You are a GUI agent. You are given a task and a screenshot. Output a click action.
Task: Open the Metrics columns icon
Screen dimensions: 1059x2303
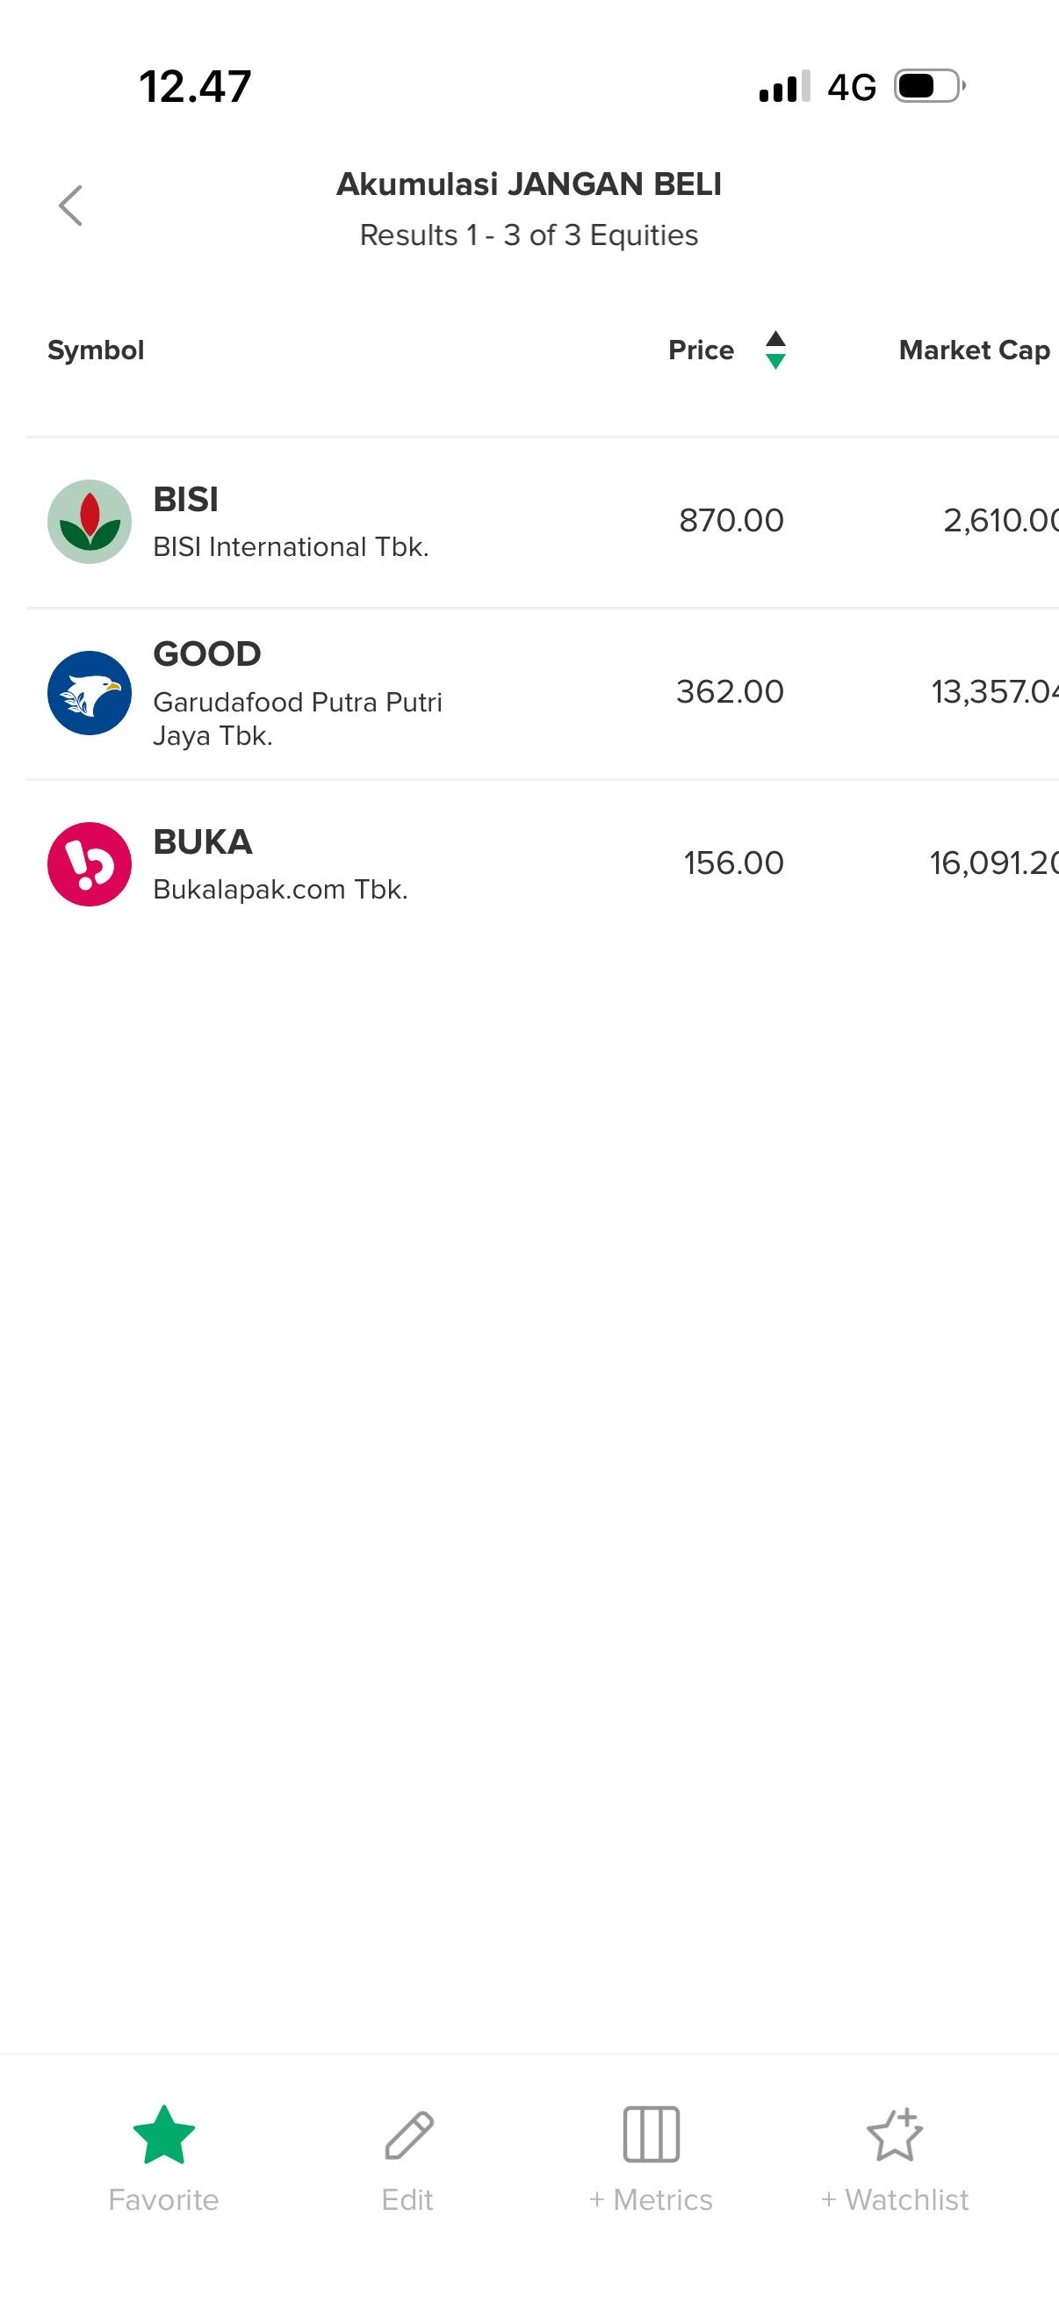click(651, 2135)
